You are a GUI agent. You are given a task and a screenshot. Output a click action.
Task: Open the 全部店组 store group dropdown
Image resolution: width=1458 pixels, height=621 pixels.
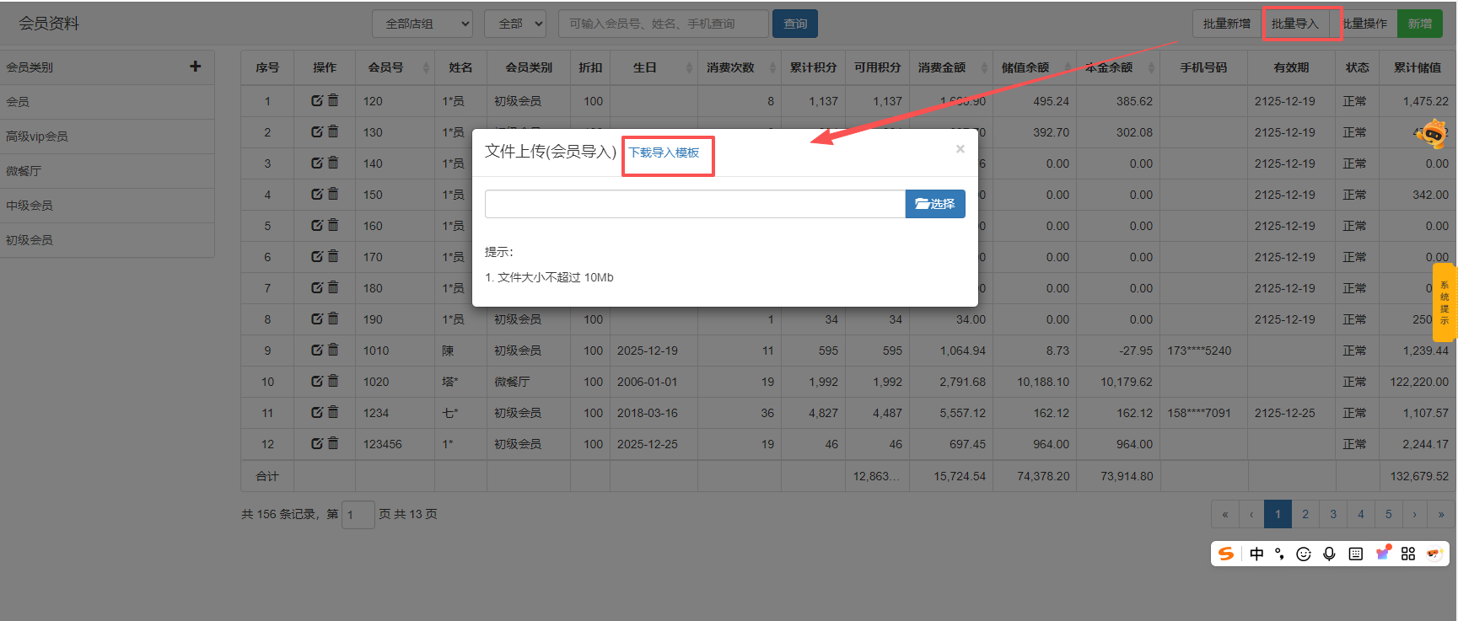tap(422, 24)
